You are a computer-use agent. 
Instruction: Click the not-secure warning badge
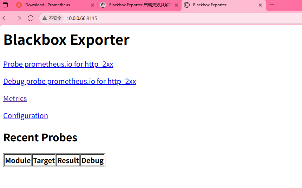(52, 18)
